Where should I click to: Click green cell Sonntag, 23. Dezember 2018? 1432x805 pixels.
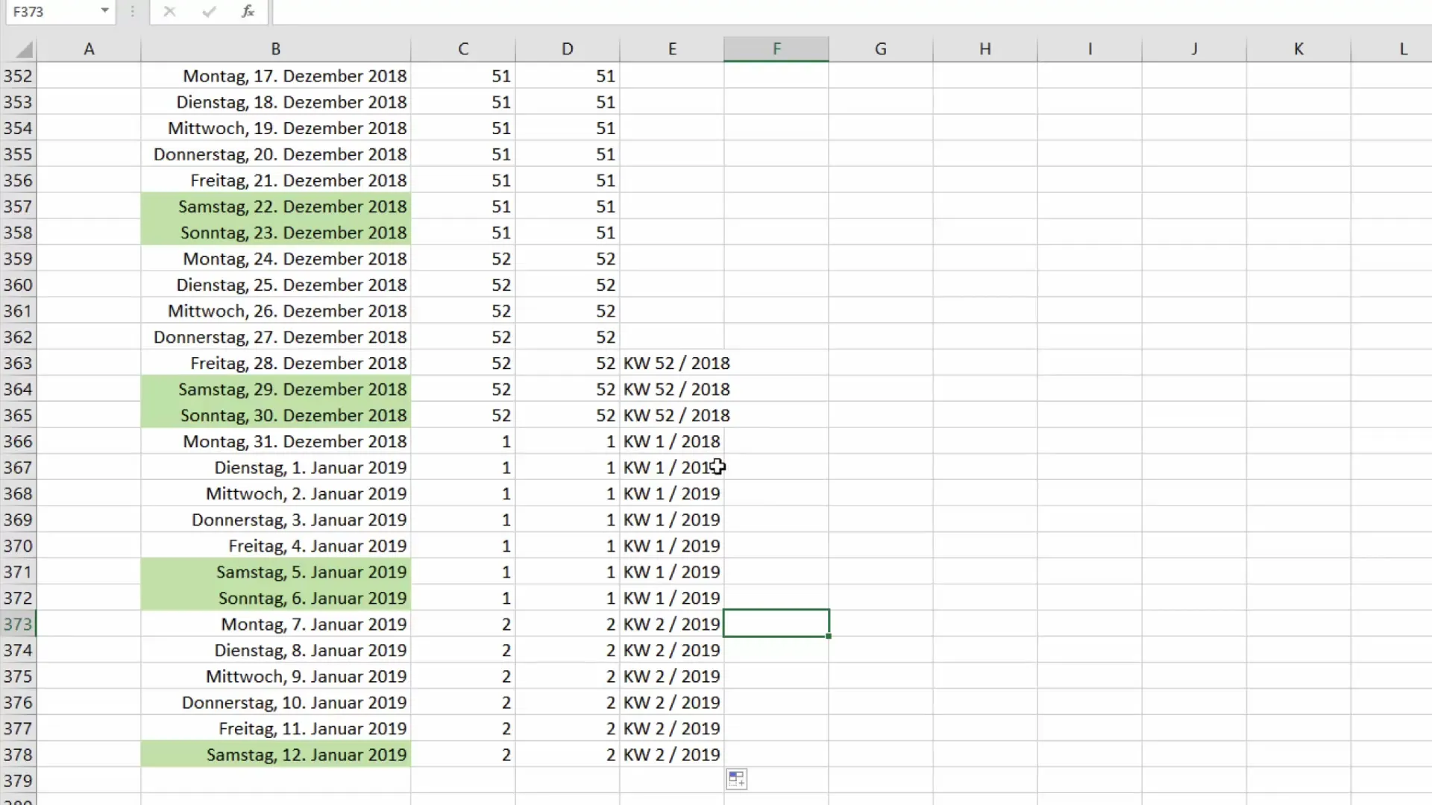click(x=276, y=233)
